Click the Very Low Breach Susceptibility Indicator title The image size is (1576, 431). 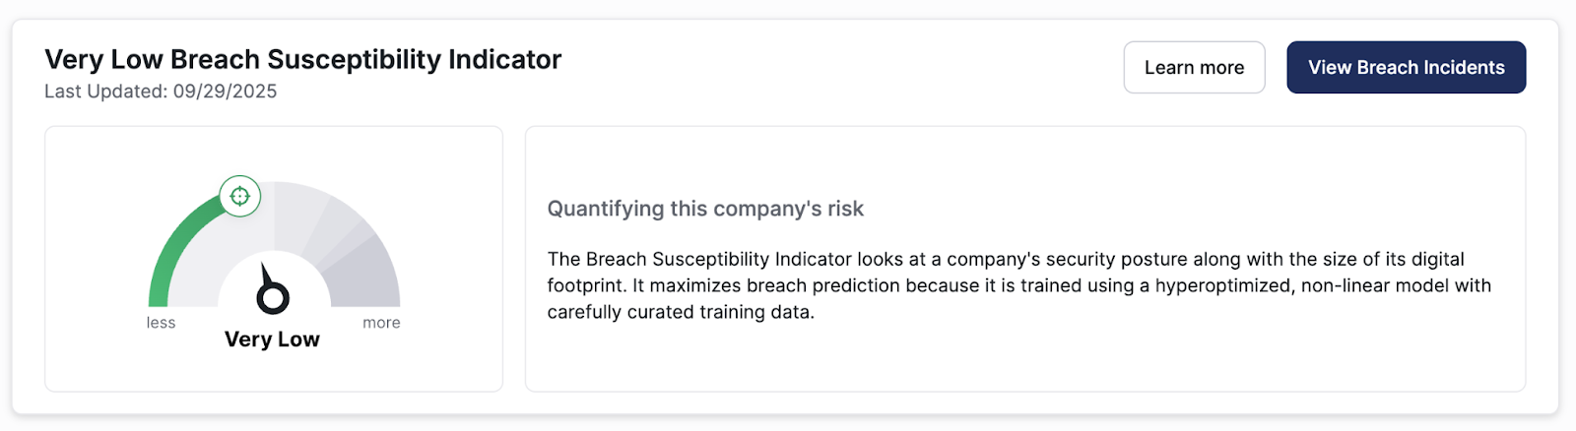302,60
